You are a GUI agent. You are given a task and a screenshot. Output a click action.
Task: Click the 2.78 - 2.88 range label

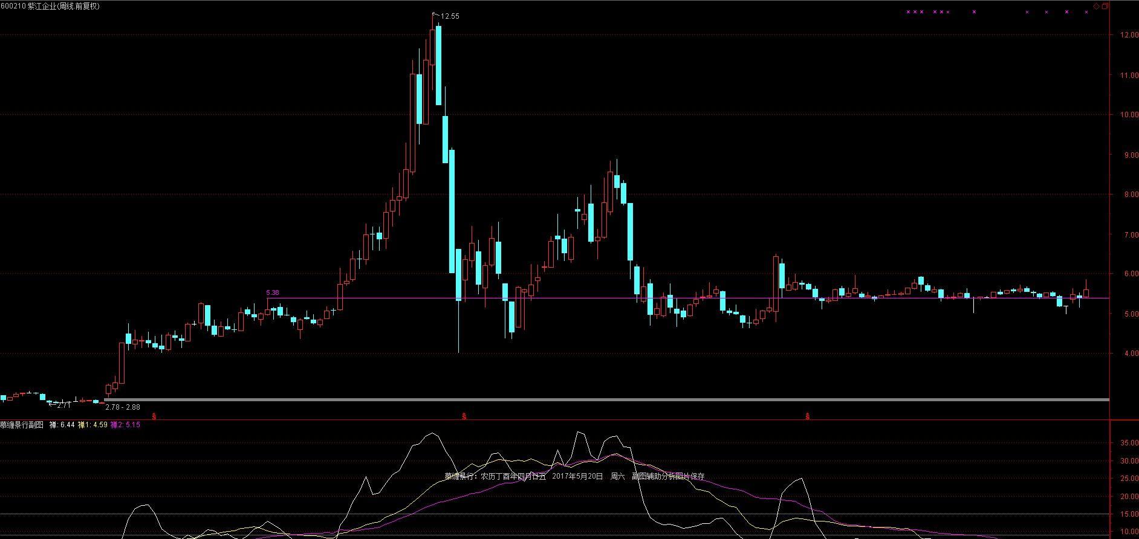(x=123, y=407)
